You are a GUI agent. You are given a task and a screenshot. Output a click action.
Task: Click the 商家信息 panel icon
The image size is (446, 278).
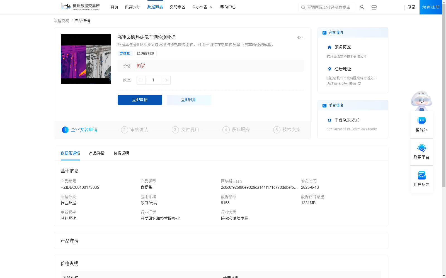324,33
